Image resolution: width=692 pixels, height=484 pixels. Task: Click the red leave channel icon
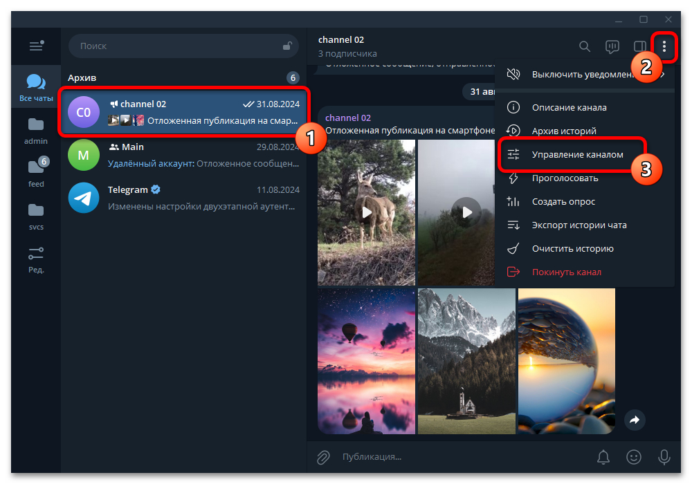[x=513, y=272]
